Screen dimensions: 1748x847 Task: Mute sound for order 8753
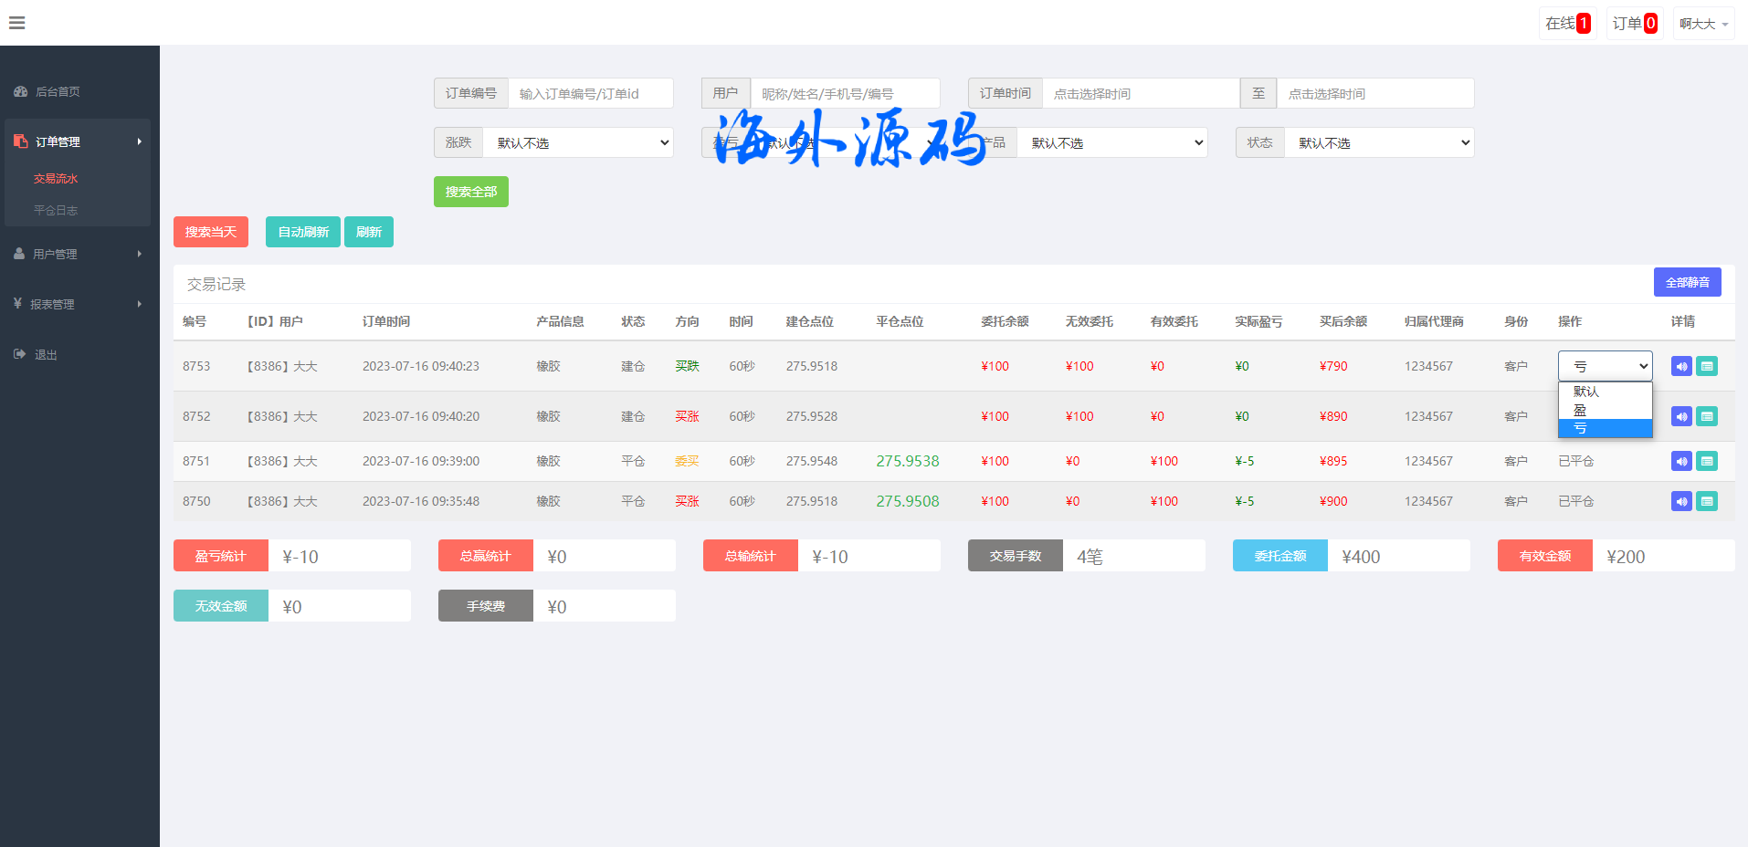point(1681,366)
